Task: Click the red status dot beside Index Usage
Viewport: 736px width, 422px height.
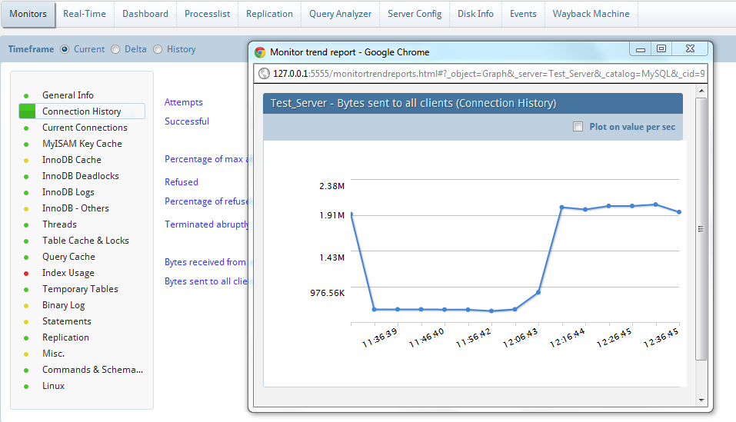Action: point(26,274)
